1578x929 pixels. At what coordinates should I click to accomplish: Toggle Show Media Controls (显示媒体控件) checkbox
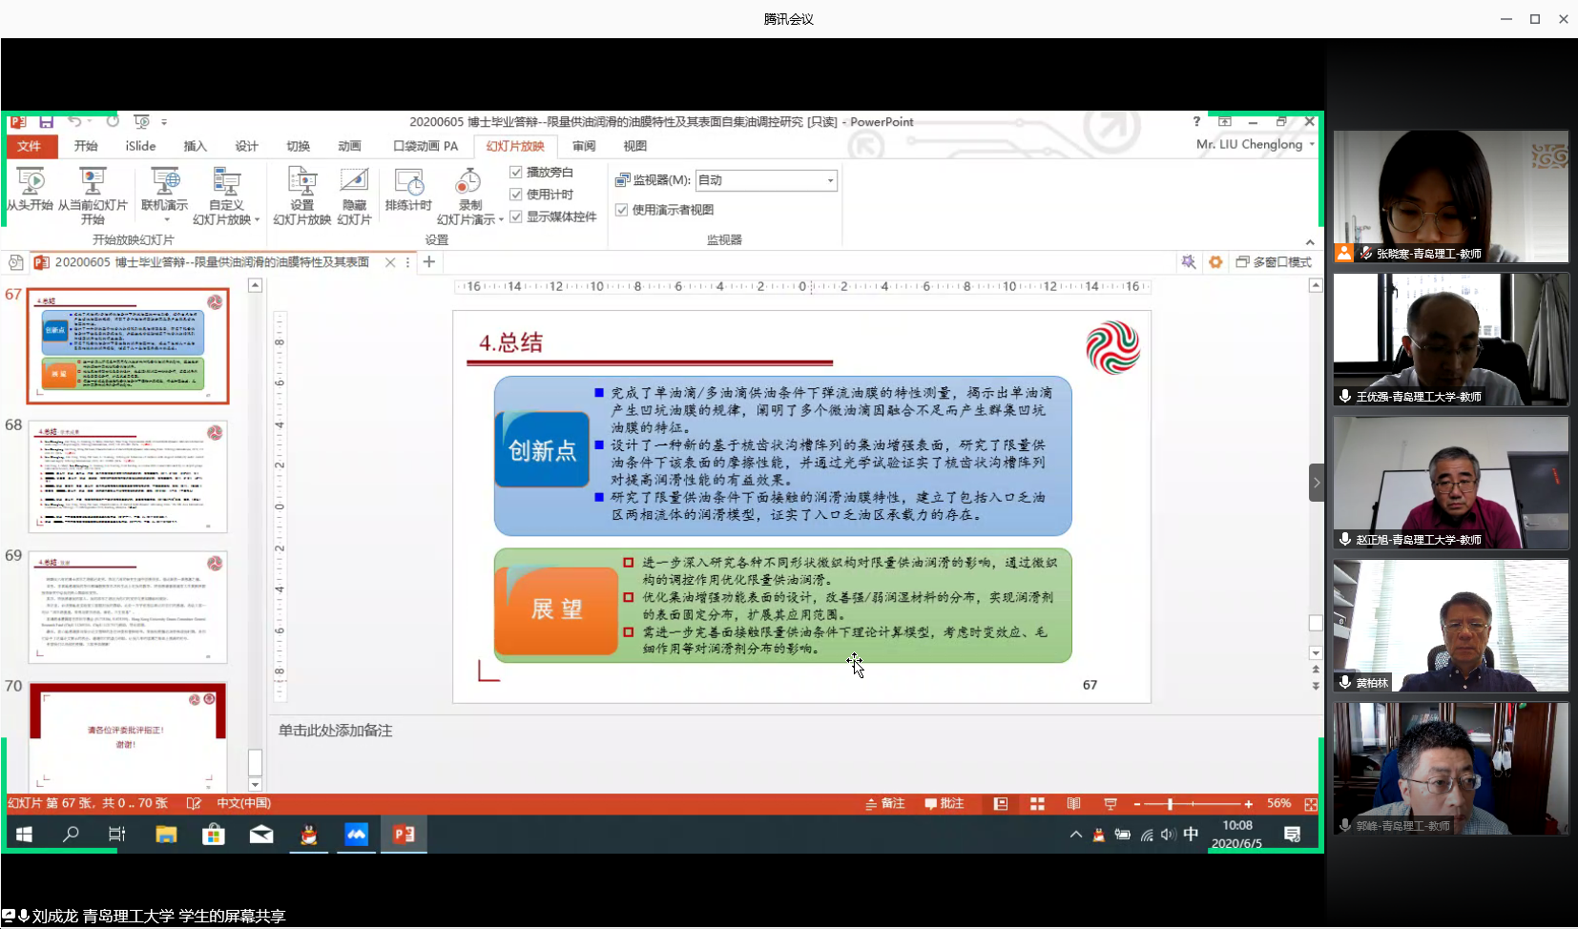(x=516, y=217)
